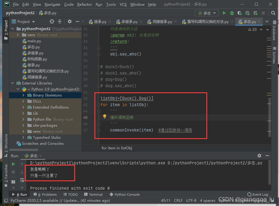The image size is (279, 206).
Task: Run with Coverage from the top toolbar
Action: (x=240, y=13)
